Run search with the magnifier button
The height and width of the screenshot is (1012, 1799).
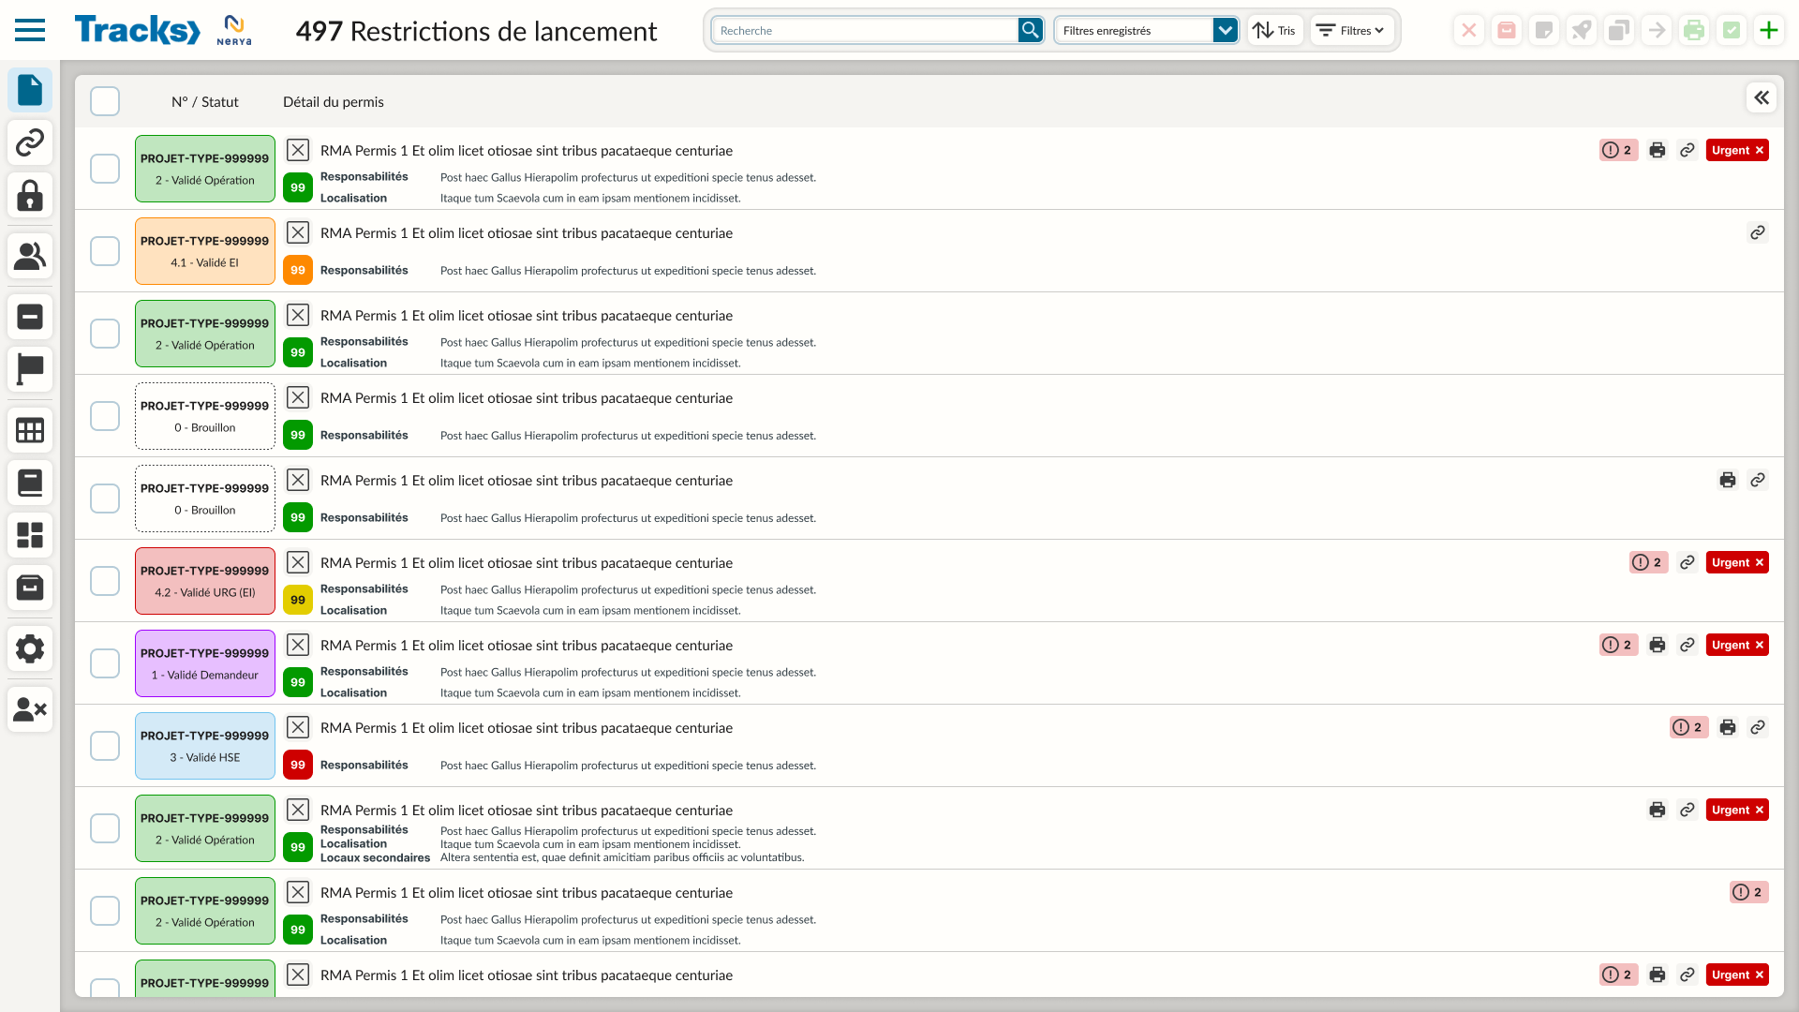1031,30
